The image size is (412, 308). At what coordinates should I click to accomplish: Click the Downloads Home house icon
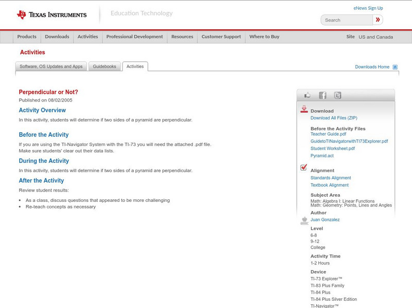coord(395,67)
